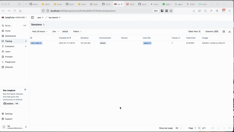Close the Star Langfuse banner

coord(25,90)
